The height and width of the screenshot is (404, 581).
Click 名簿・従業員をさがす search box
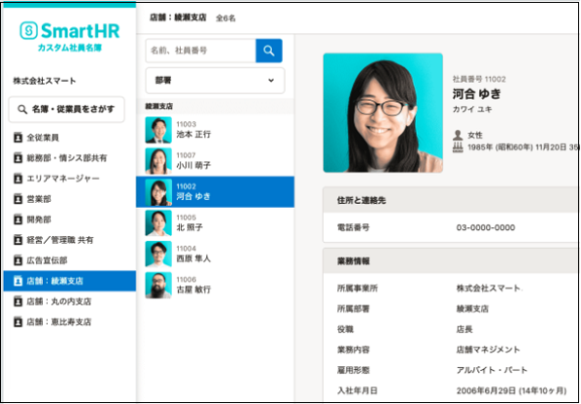click(x=67, y=109)
